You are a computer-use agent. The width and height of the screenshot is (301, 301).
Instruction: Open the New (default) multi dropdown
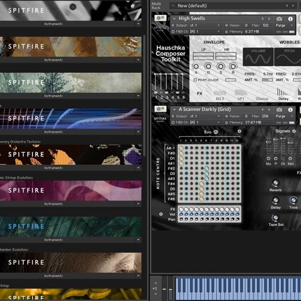[x=173, y=6]
